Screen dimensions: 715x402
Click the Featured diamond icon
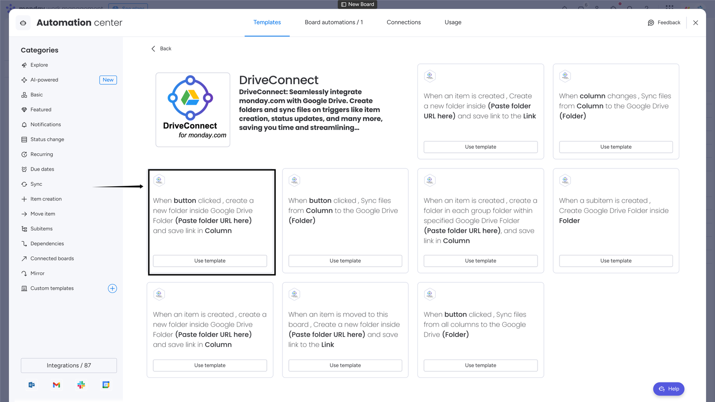pos(24,110)
